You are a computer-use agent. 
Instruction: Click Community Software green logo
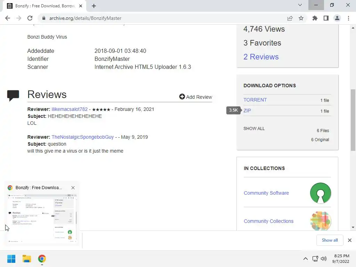point(320,193)
